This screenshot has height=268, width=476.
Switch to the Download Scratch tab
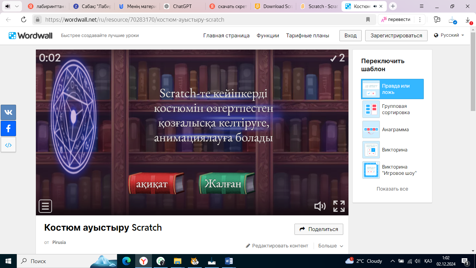[274, 6]
